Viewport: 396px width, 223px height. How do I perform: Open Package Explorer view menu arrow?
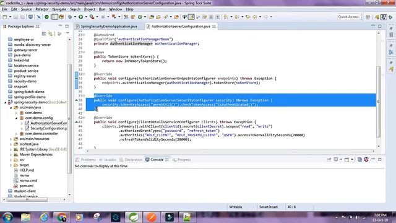67,33
